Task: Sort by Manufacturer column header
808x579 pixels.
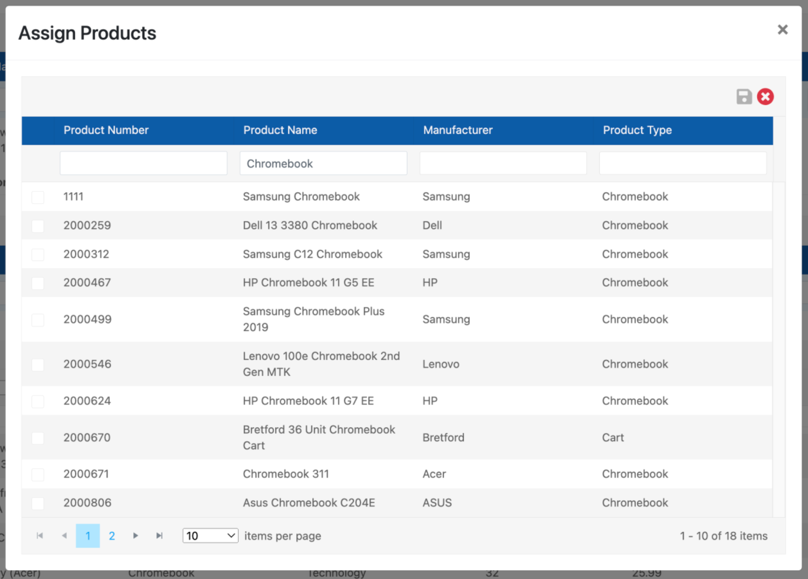Action: 458,130
